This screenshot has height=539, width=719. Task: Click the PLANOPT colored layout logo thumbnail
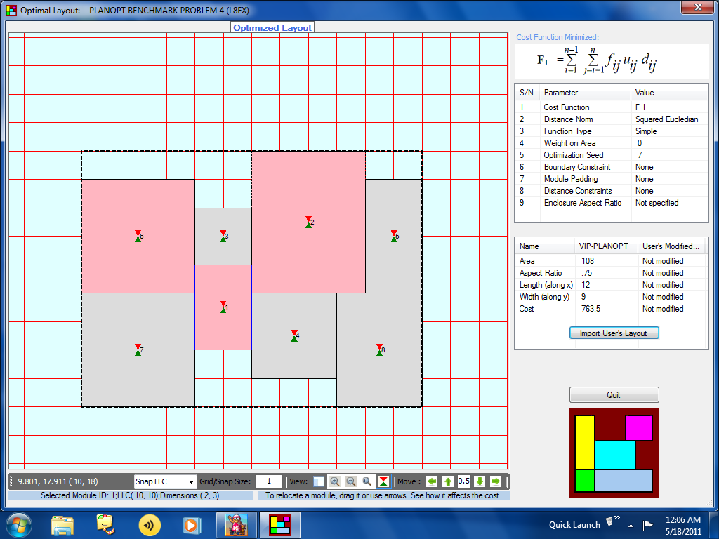614,451
